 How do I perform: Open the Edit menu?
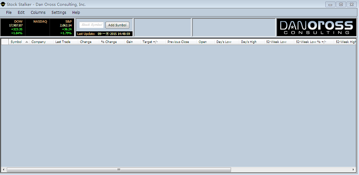pos(21,12)
